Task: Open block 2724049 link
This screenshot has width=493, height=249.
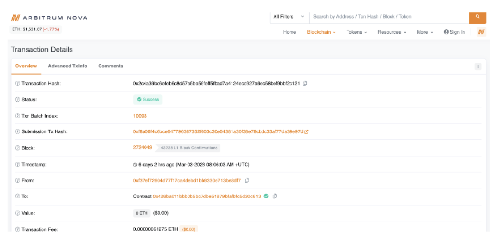Action: (143, 147)
